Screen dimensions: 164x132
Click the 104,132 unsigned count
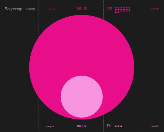[x=82, y=126]
